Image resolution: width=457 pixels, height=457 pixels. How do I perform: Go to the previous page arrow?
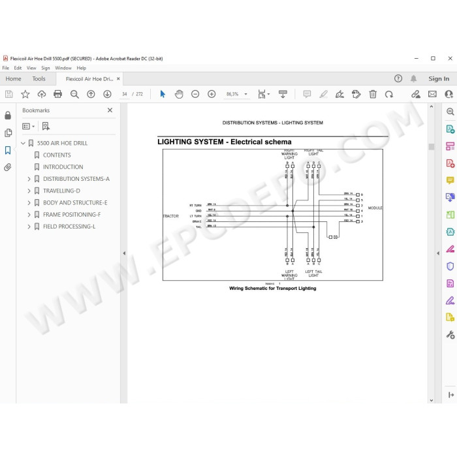click(x=91, y=94)
